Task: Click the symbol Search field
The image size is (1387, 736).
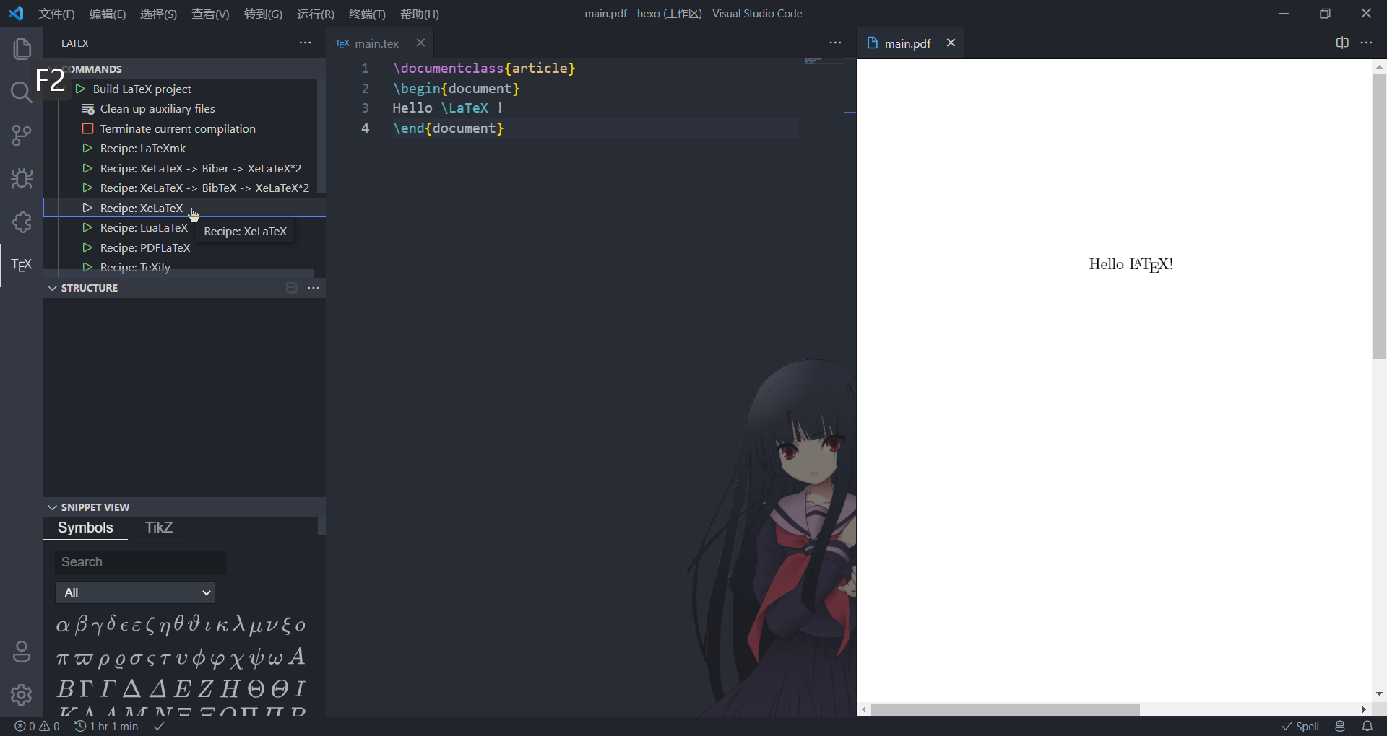Action: (141, 562)
